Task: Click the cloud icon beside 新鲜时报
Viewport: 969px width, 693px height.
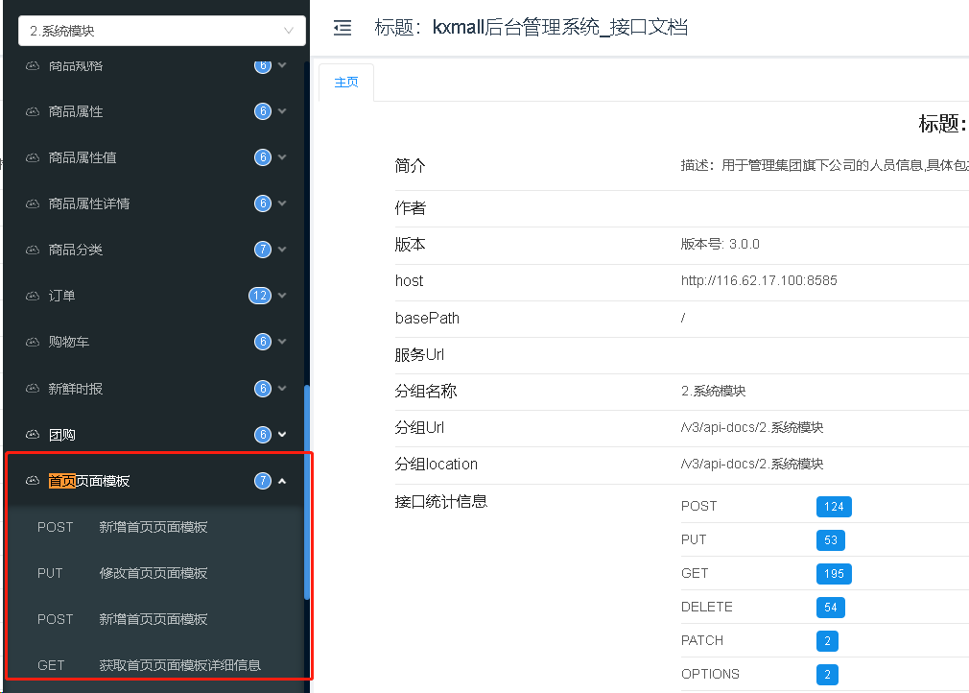Action: tap(33, 389)
